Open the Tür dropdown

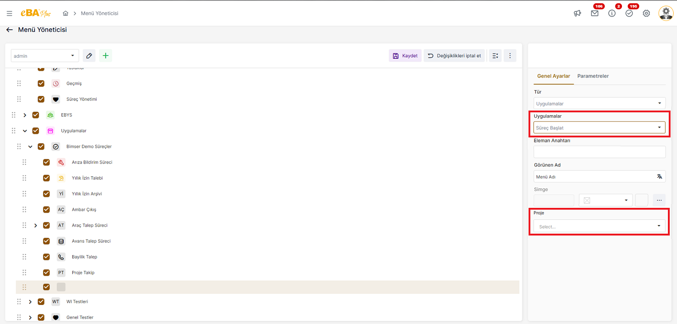(599, 103)
